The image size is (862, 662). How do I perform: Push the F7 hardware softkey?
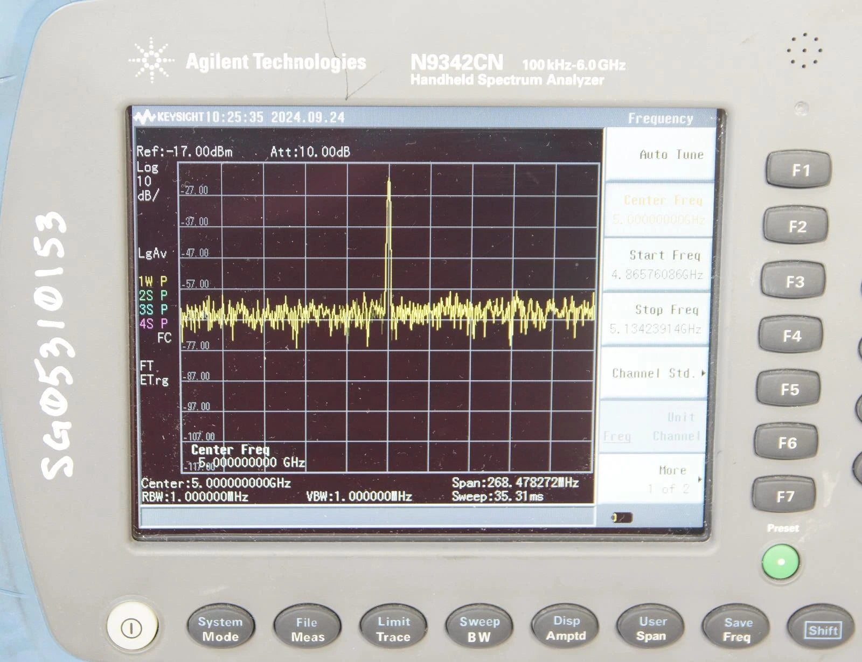(x=784, y=496)
